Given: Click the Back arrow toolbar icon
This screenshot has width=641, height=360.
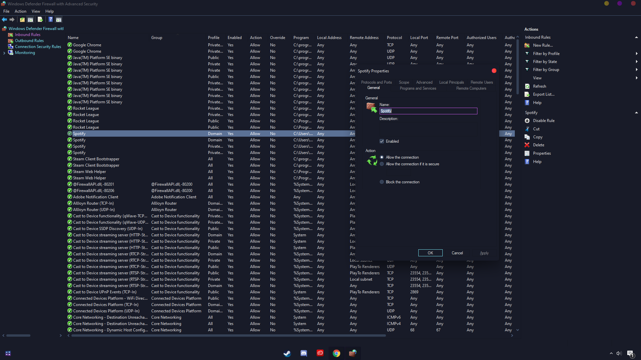Looking at the screenshot, I should (4, 20).
